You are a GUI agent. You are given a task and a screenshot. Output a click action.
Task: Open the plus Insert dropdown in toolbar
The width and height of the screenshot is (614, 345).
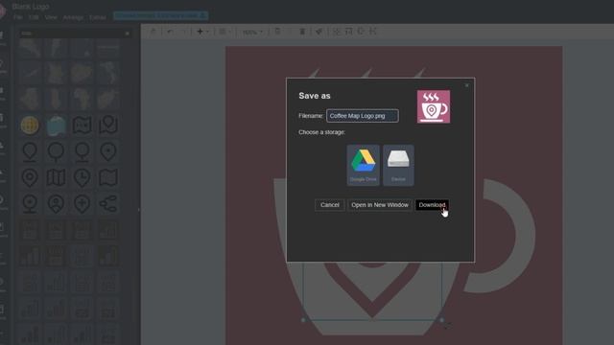click(202, 32)
